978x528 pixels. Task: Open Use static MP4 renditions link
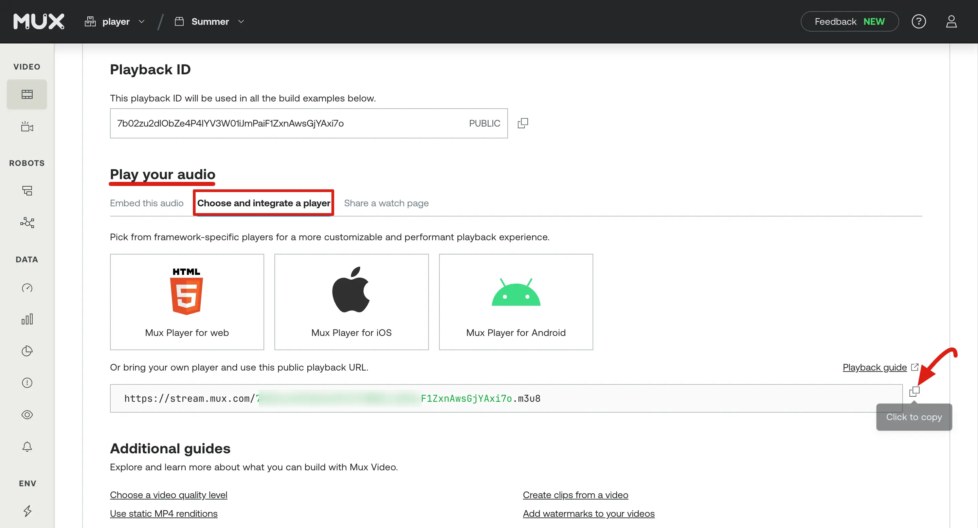164,513
